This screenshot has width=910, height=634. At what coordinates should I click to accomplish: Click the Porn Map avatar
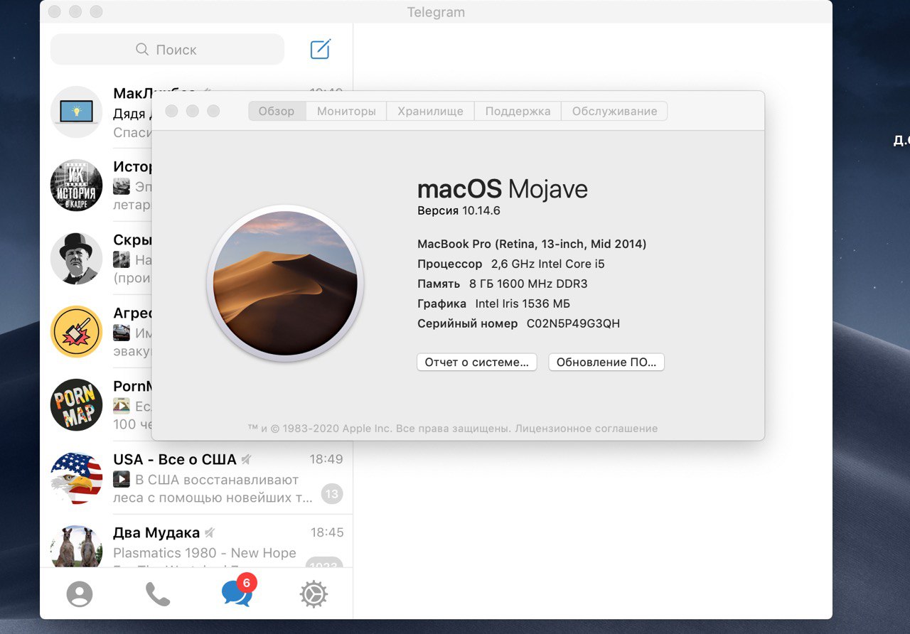pos(77,404)
